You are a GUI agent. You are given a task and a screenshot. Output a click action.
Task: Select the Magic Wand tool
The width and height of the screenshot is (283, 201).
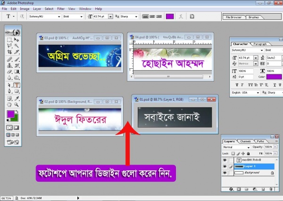(17, 46)
